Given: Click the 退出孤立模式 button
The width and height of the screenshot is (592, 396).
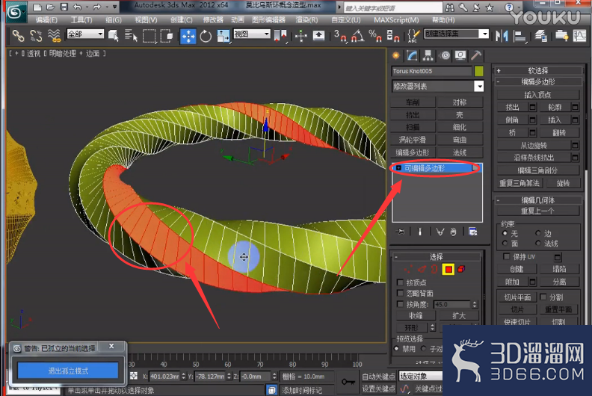Looking at the screenshot, I should [68, 371].
